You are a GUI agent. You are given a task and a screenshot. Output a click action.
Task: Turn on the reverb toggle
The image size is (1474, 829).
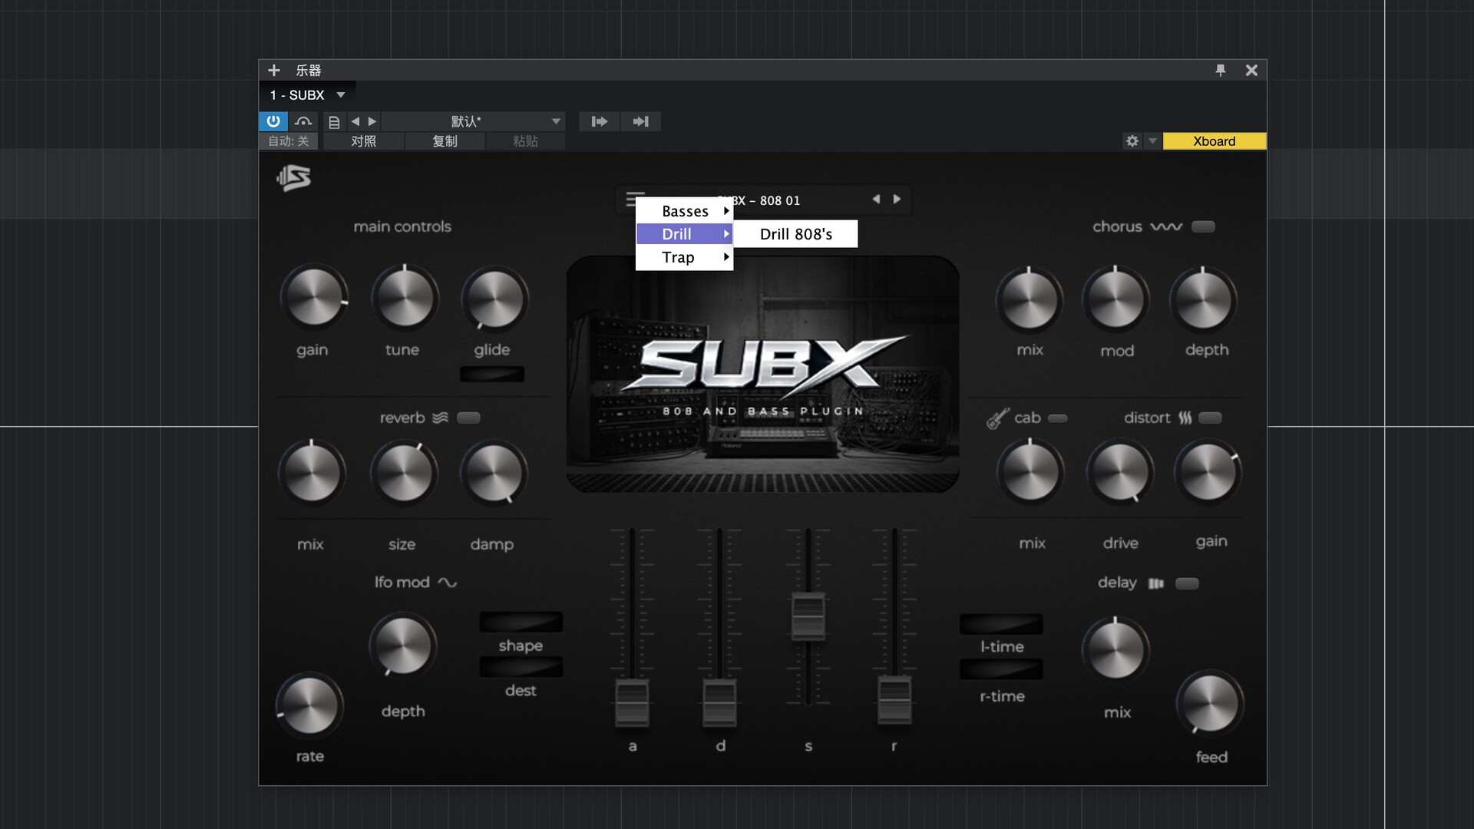468,418
